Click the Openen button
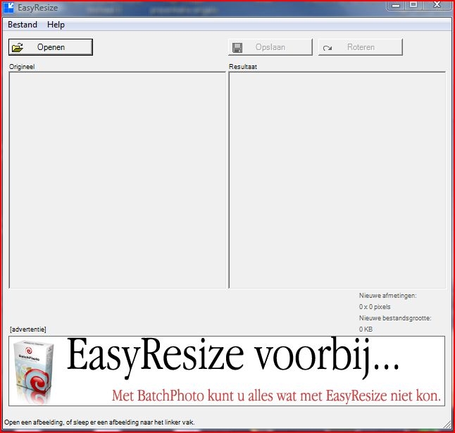Viewport: 455px width, 433px height. (x=51, y=47)
